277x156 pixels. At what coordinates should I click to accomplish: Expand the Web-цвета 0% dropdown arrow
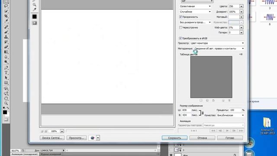click(242, 28)
